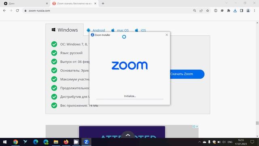Open Chrome downloads icon
259x146 pixels.
click(235, 11)
